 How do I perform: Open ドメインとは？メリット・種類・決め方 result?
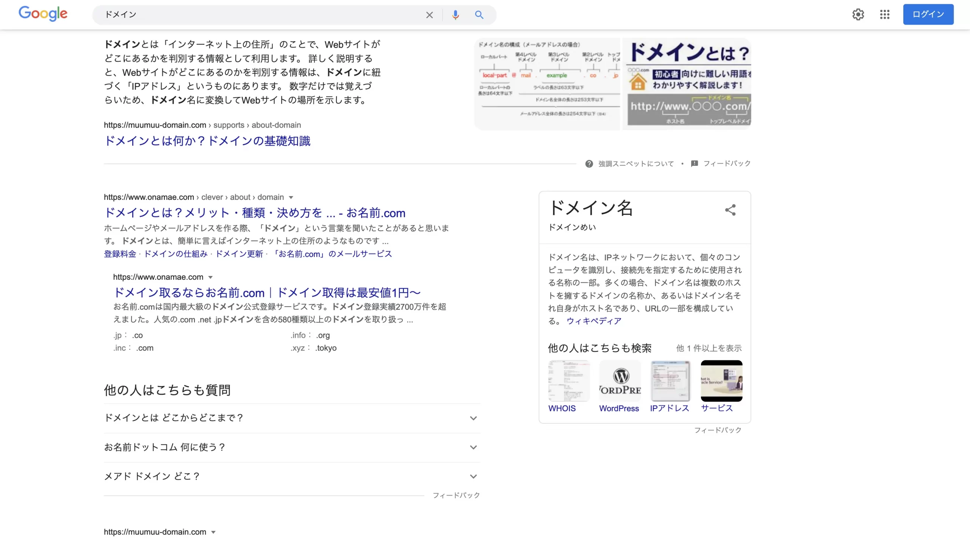[x=255, y=213]
